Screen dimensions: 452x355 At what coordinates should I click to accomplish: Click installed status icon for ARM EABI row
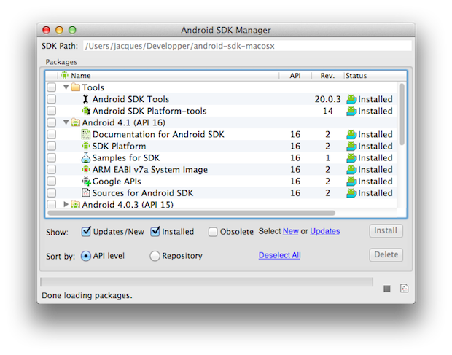pos(351,170)
